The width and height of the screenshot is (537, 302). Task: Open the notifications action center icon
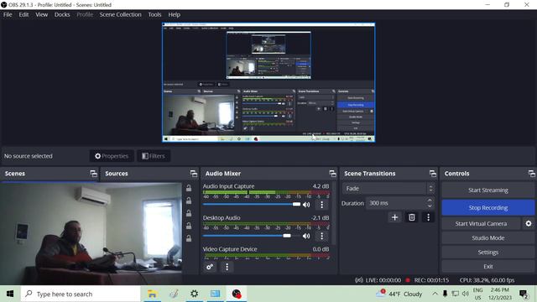pyautogui.click(x=524, y=294)
